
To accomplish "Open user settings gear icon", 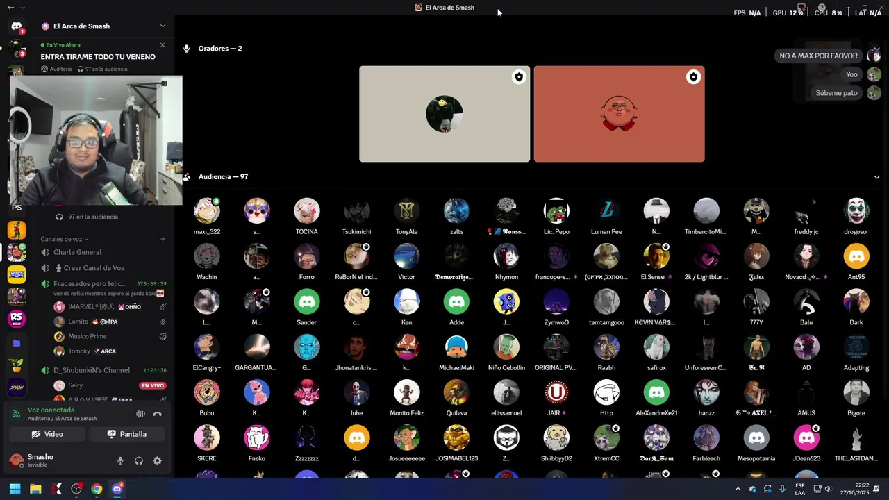I will coord(158,460).
